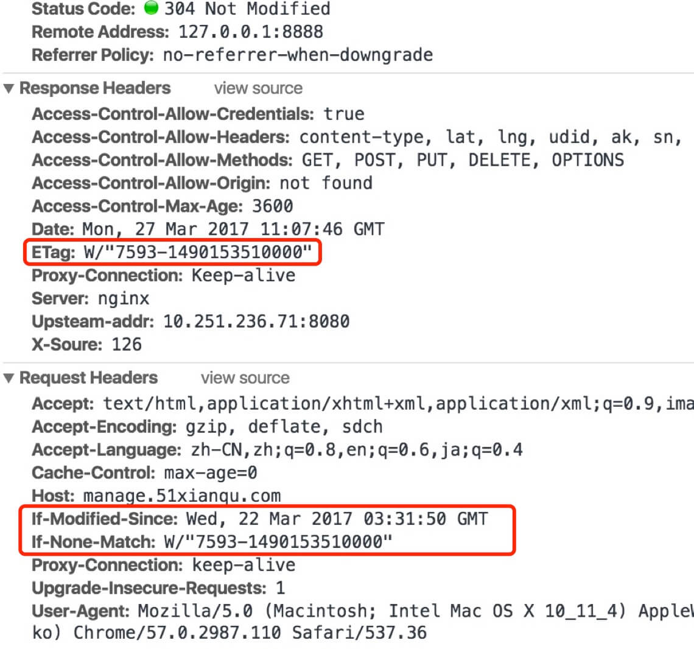
Task: Click the If-Modified-Since header row
Action: [260, 519]
